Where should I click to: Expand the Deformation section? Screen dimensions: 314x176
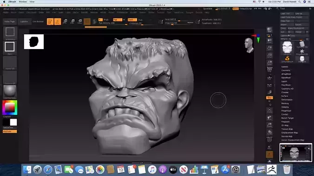tap(287, 100)
